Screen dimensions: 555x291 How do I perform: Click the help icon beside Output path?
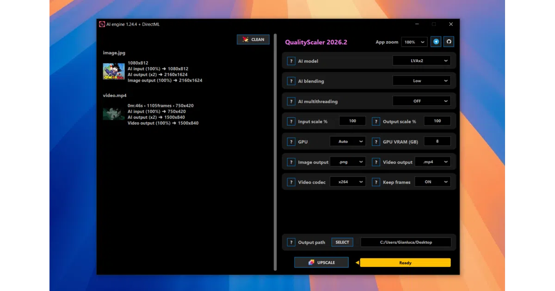tap(291, 242)
